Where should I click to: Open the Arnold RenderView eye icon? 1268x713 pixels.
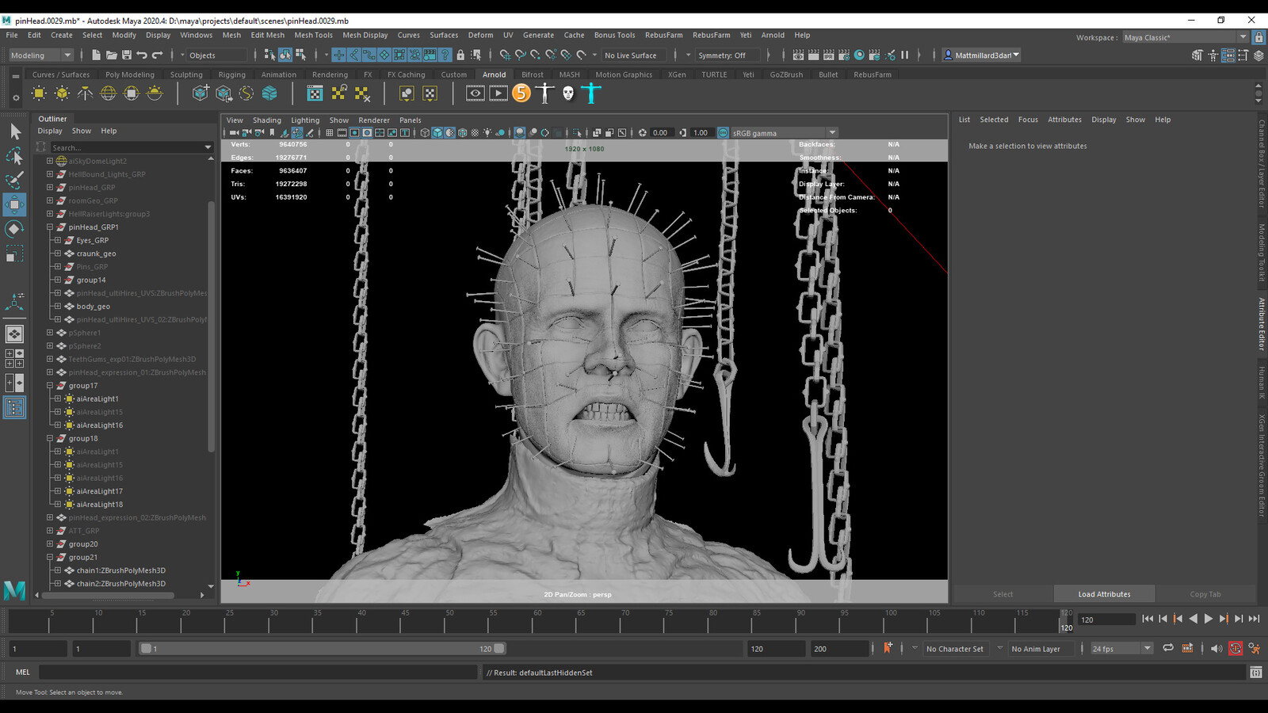tap(475, 93)
